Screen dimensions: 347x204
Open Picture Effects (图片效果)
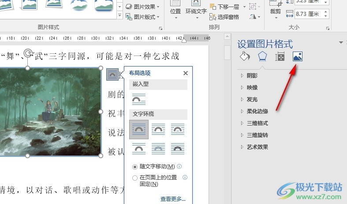click(142, 7)
